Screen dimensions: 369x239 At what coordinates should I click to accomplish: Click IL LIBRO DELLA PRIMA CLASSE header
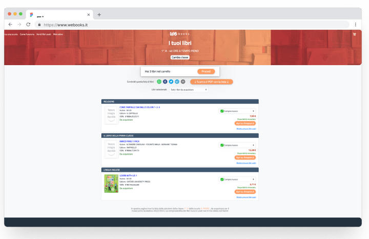coord(180,135)
